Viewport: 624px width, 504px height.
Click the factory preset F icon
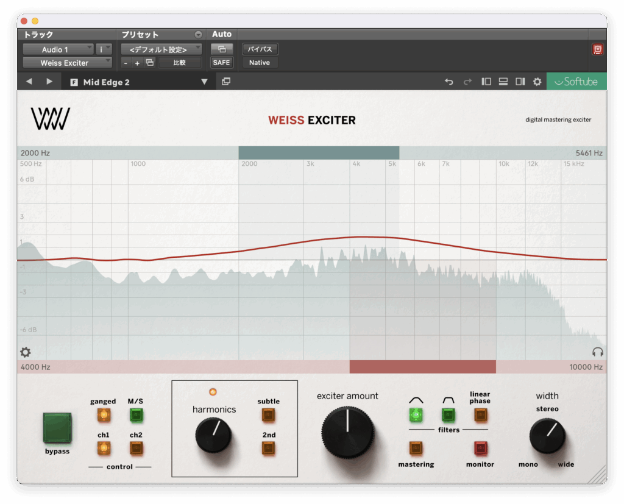[x=74, y=82]
